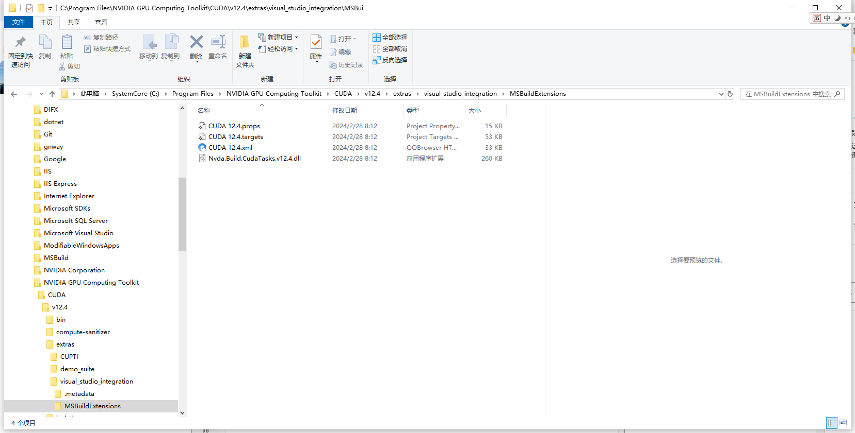855x433 pixels.
Task: Switch to details view in status bar
Action: (x=832, y=423)
